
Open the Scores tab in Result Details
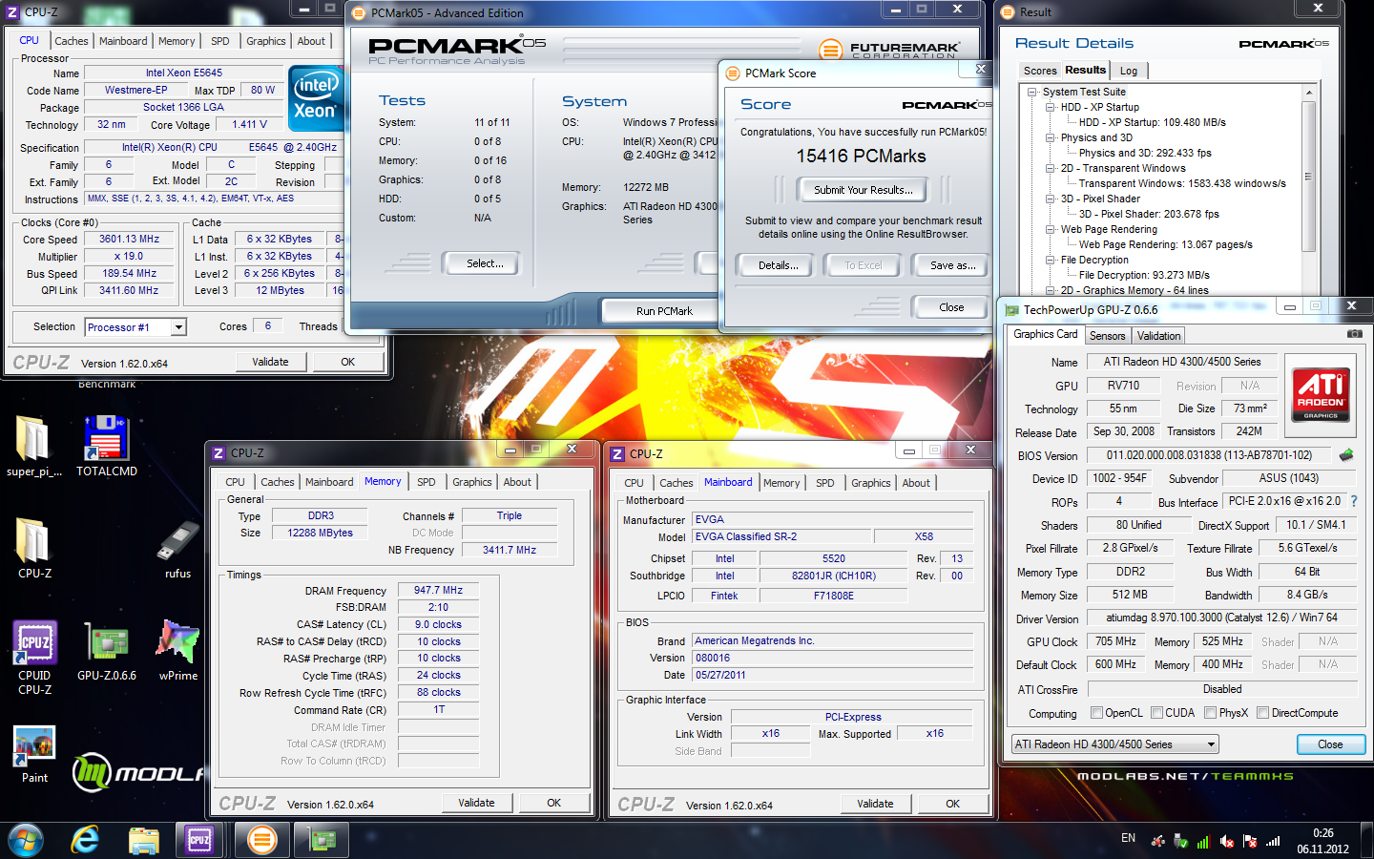[1039, 71]
